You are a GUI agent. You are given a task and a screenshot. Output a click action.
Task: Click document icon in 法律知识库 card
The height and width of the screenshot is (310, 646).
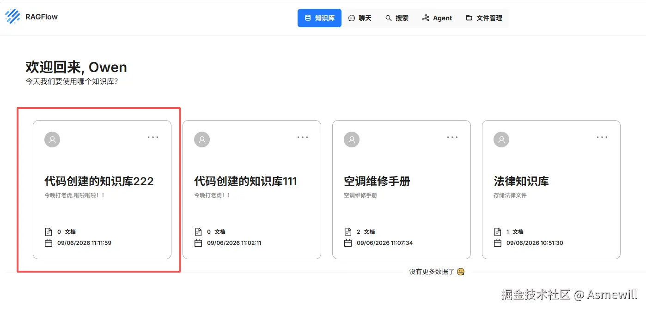497,231
